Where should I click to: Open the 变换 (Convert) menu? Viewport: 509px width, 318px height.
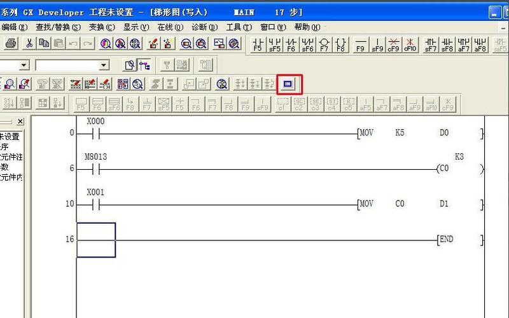pyautogui.click(x=101, y=27)
